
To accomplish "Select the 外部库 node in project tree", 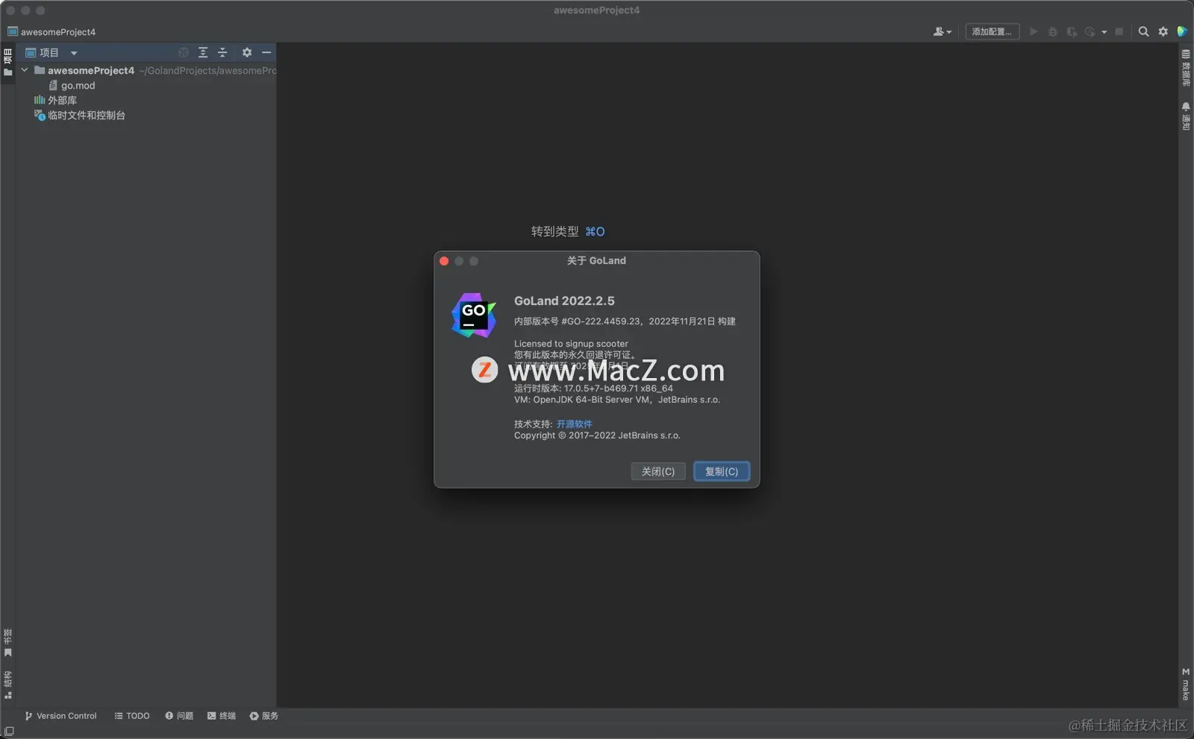I will point(55,100).
